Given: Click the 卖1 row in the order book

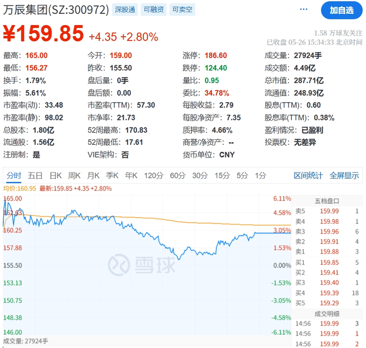Looking at the screenshot, I should click(x=327, y=251).
